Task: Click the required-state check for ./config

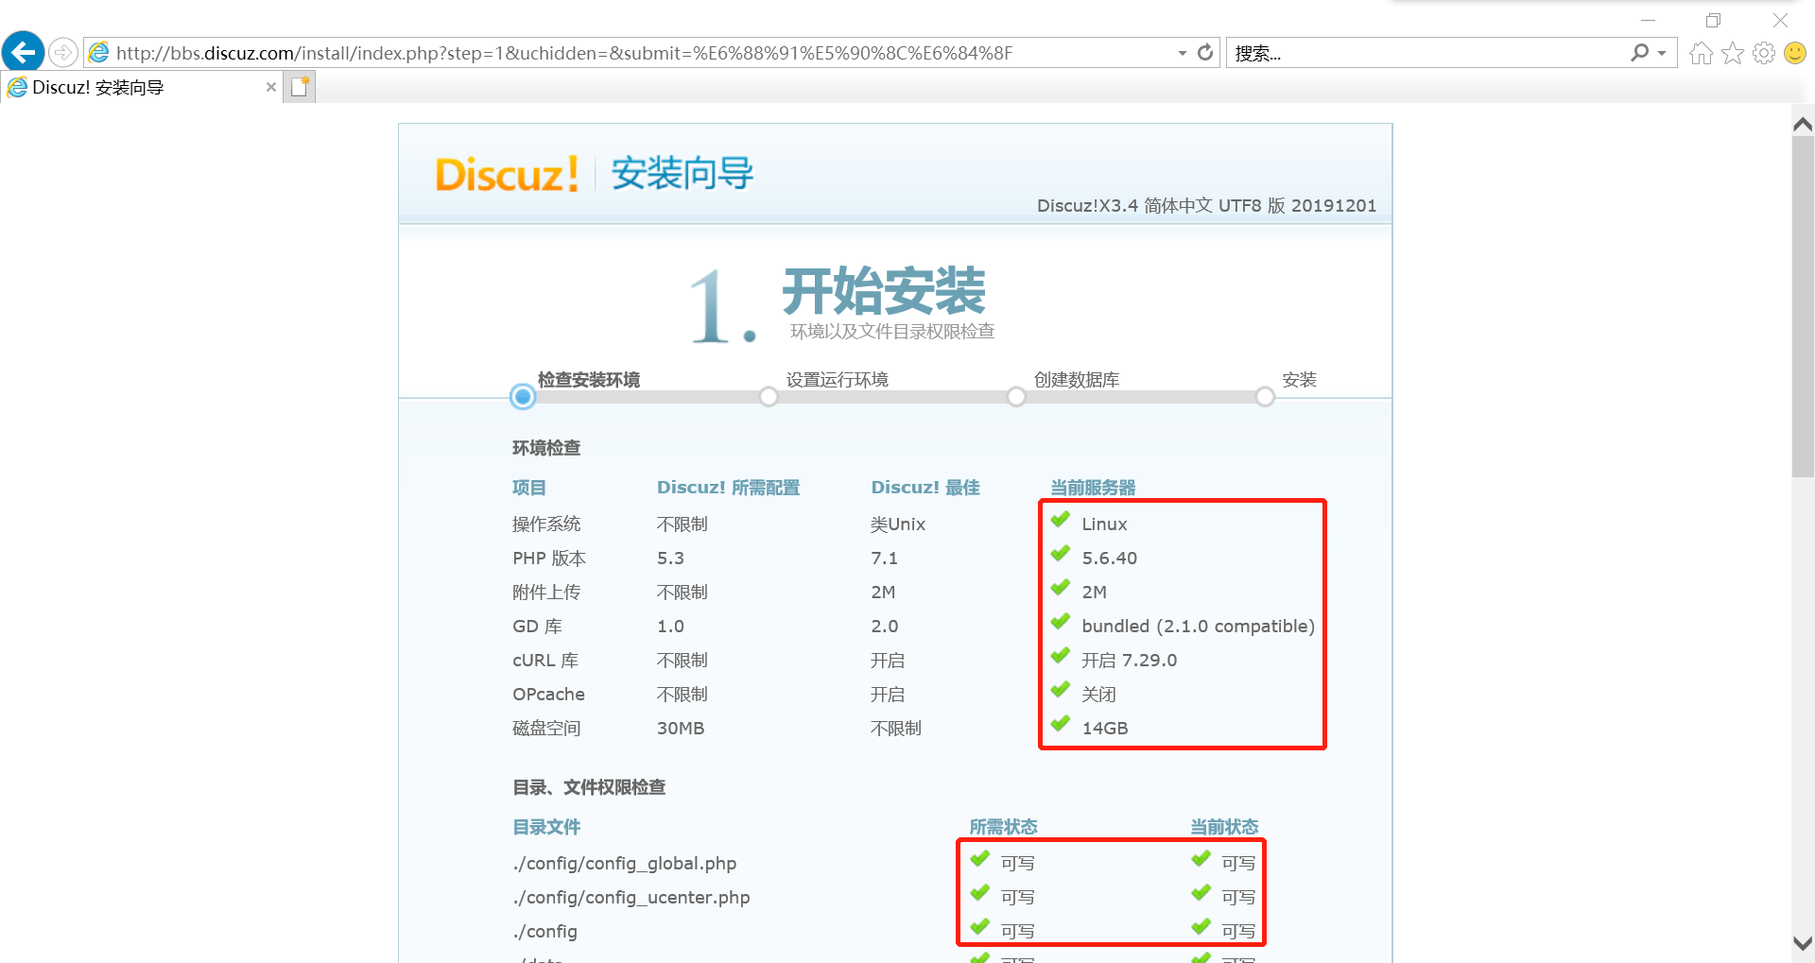Action: [x=980, y=927]
